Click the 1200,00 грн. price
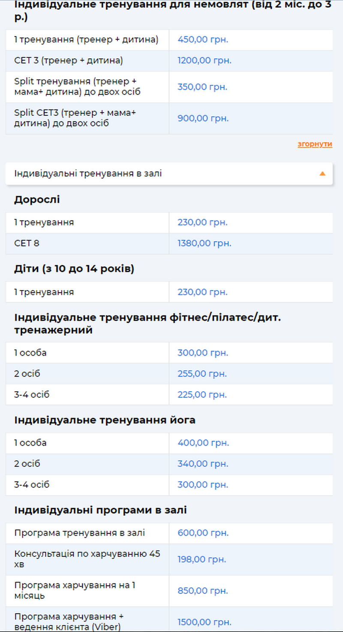This screenshot has height=632, width=343. coord(205,61)
